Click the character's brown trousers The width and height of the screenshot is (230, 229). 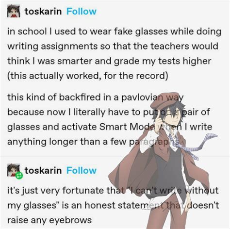[168, 213]
